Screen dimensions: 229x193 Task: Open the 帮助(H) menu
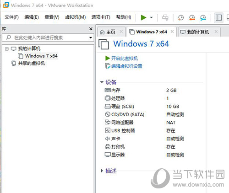coord(124,17)
